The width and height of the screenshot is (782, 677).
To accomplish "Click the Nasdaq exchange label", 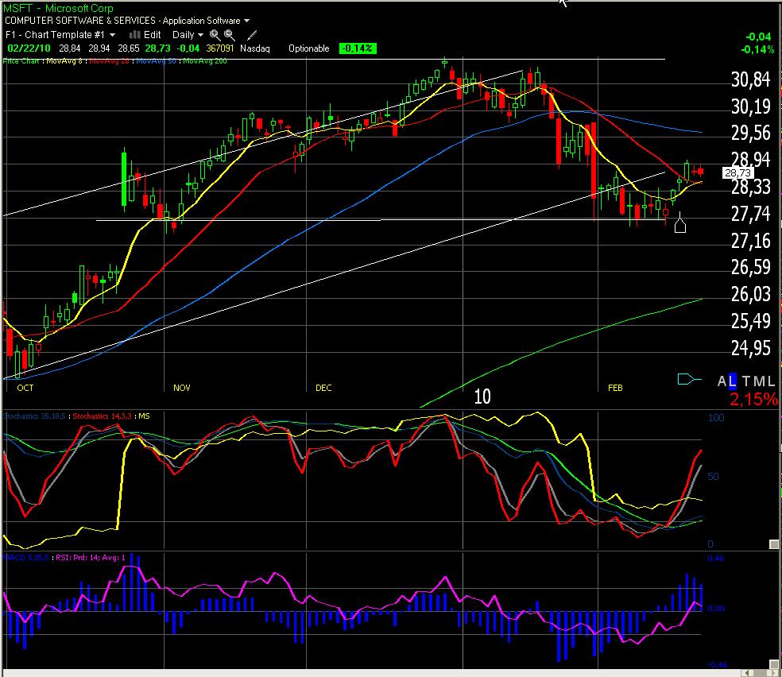I will 255,48.
